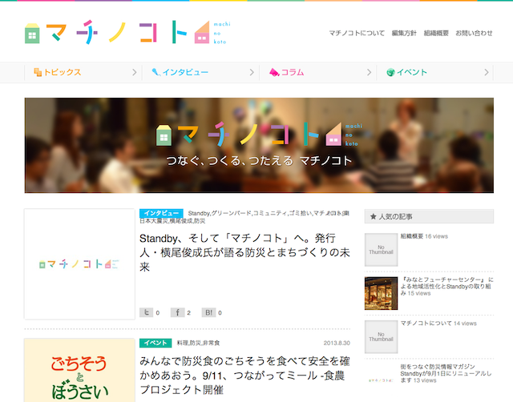Select the イベント navigation tab
The width and height of the screenshot is (513, 402).
click(435, 72)
